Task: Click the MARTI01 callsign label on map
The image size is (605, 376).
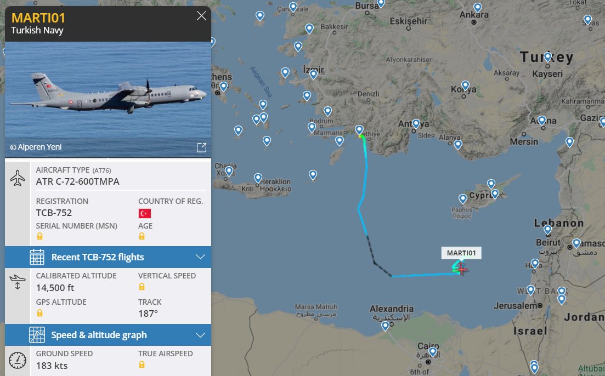Action: coord(461,253)
